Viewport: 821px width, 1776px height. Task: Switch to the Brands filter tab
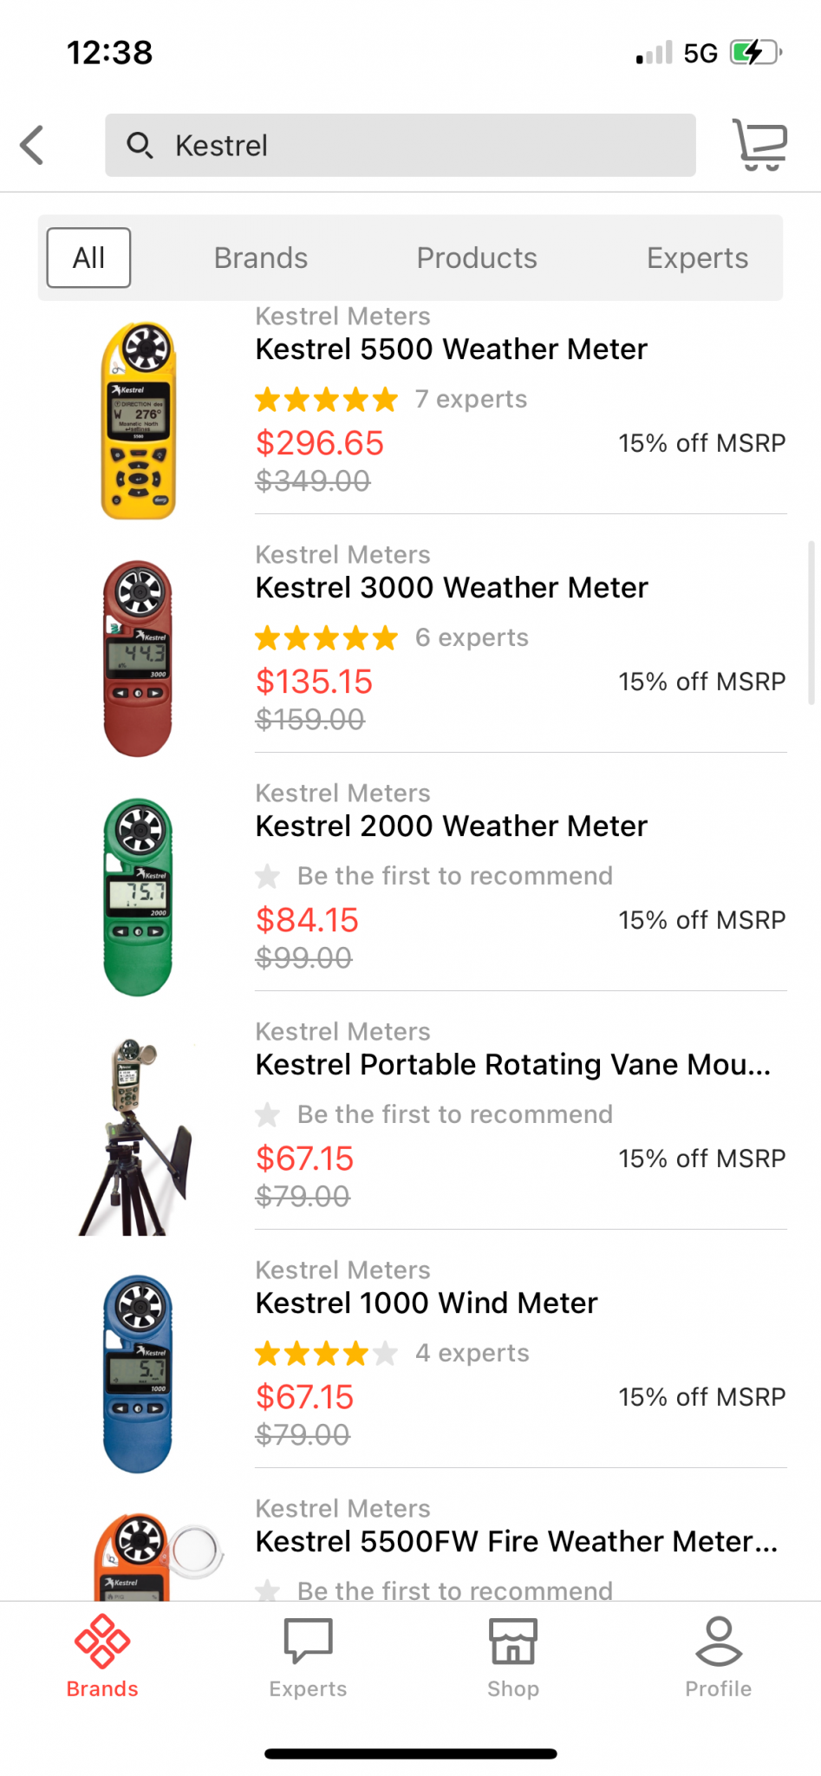pyautogui.click(x=261, y=258)
